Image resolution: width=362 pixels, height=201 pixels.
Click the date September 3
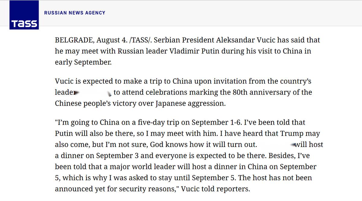coord(115,156)
